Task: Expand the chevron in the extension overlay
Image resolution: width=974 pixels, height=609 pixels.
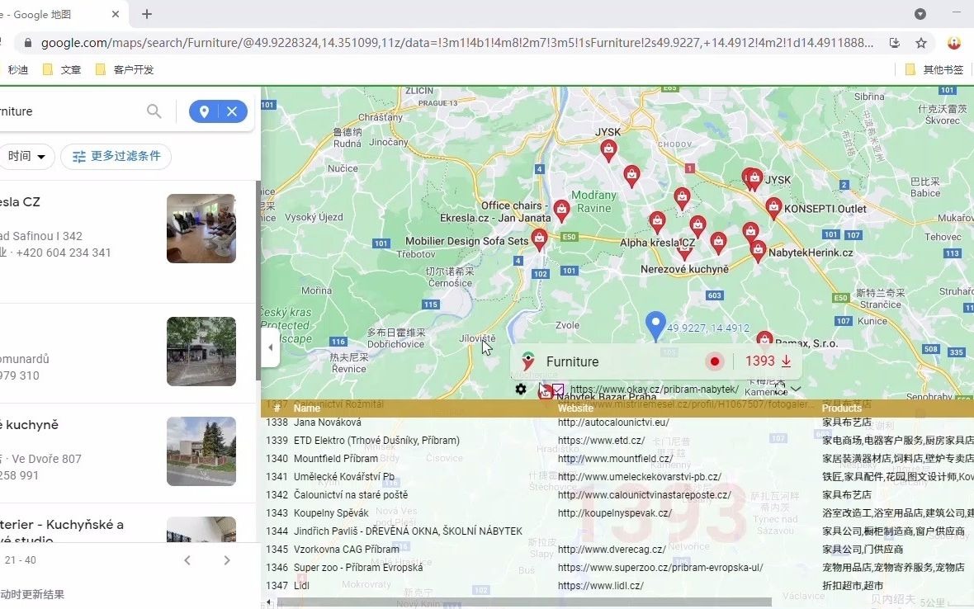Action: [x=795, y=388]
